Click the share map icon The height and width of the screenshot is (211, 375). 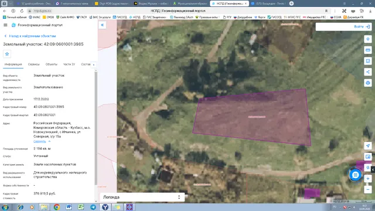(368, 72)
